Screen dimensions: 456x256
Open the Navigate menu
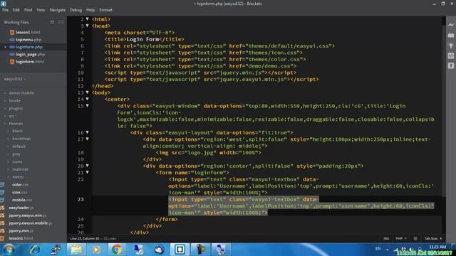click(x=57, y=10)
